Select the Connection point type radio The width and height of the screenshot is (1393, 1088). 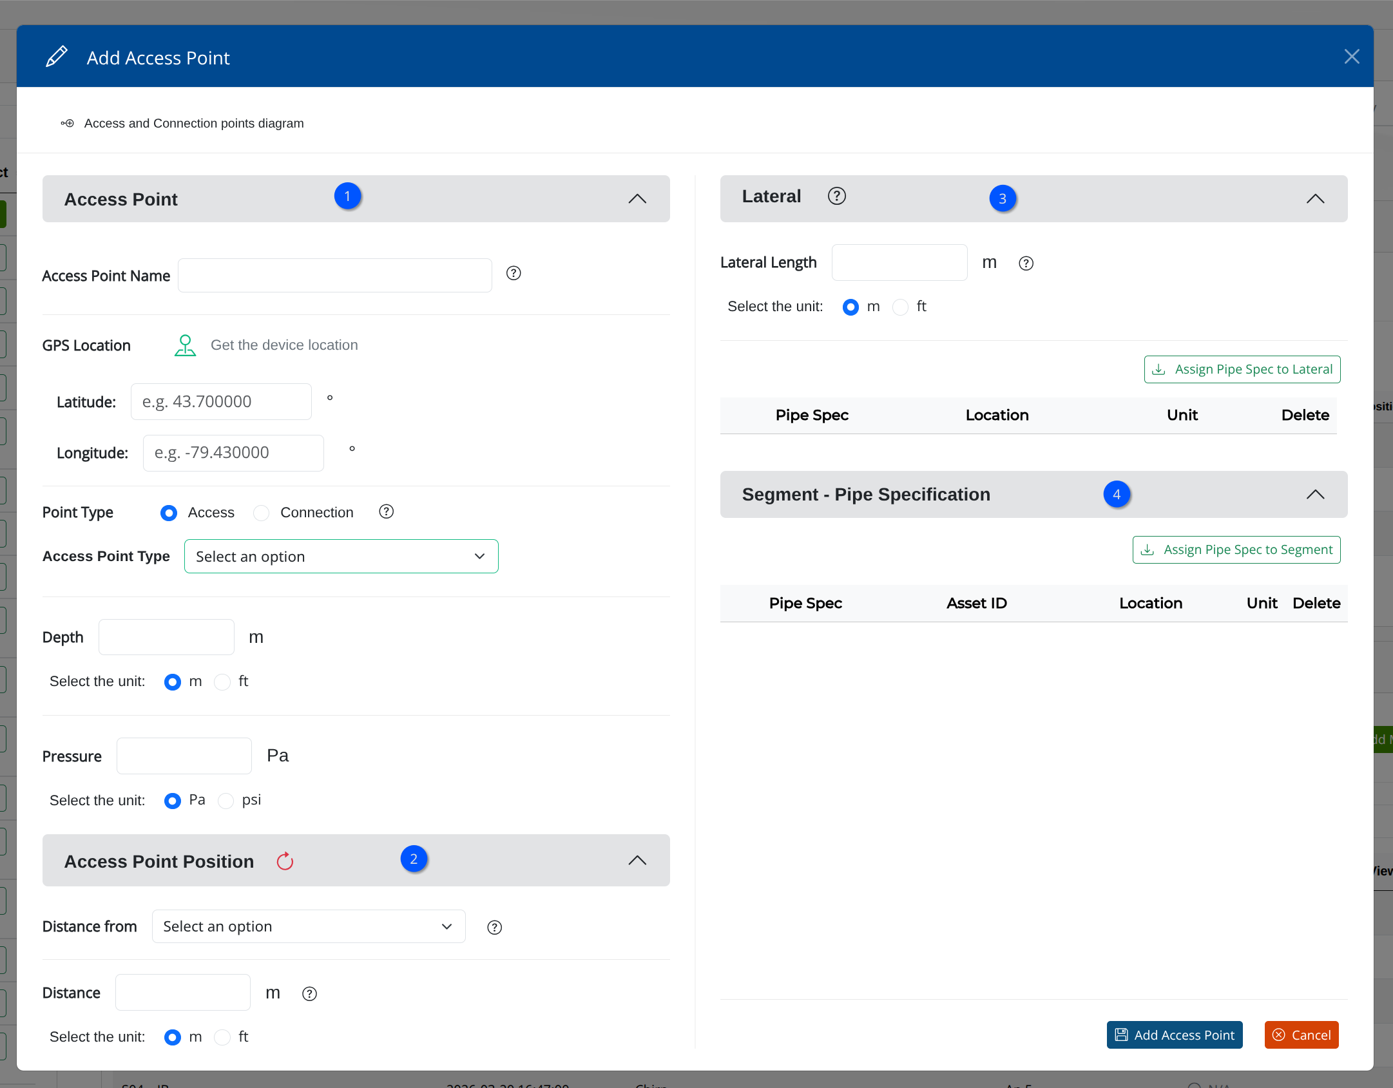(261, 513)
